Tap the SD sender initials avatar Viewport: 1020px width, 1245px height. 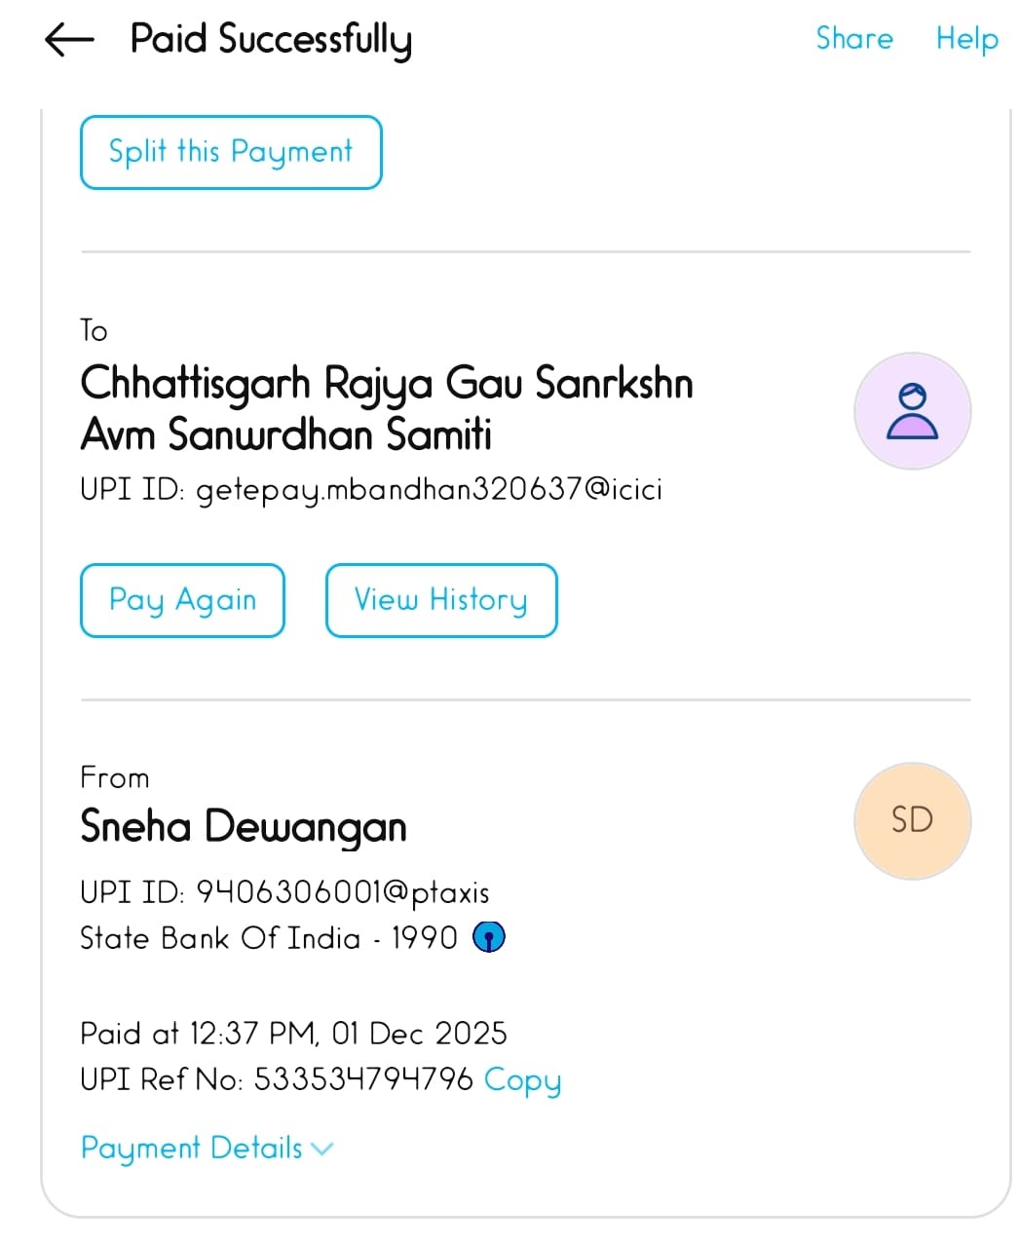click(912, 820)
